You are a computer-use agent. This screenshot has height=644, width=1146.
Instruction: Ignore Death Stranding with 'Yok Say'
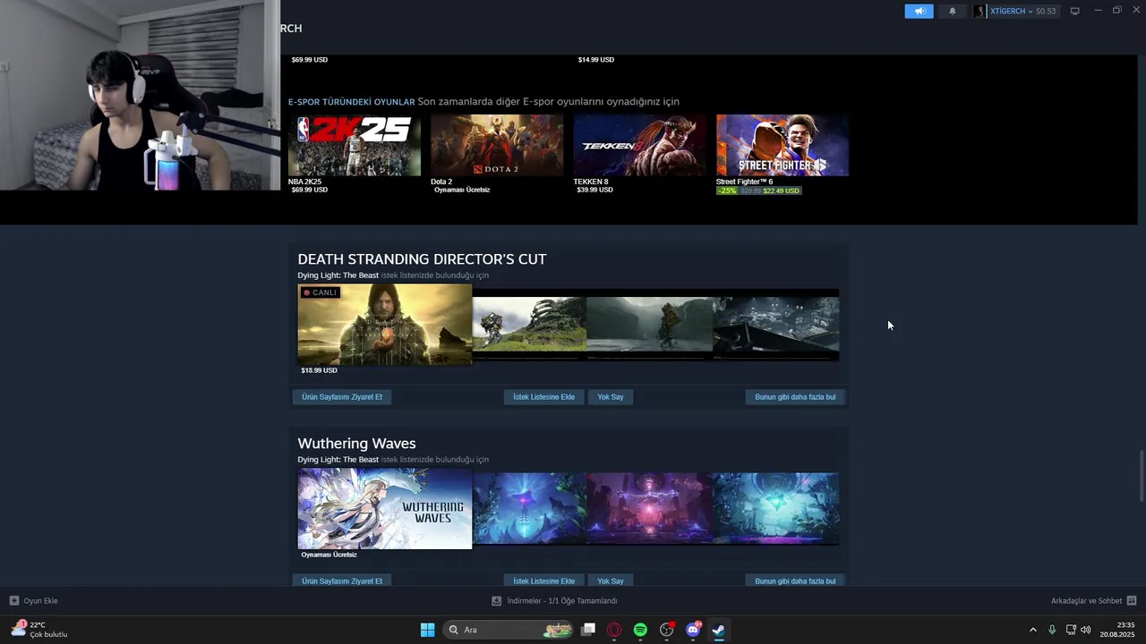611,397
